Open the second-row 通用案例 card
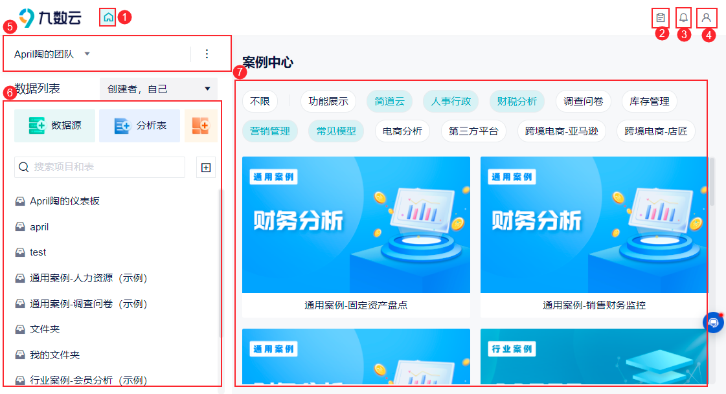The image size is (726, 394). click(356, 356)
